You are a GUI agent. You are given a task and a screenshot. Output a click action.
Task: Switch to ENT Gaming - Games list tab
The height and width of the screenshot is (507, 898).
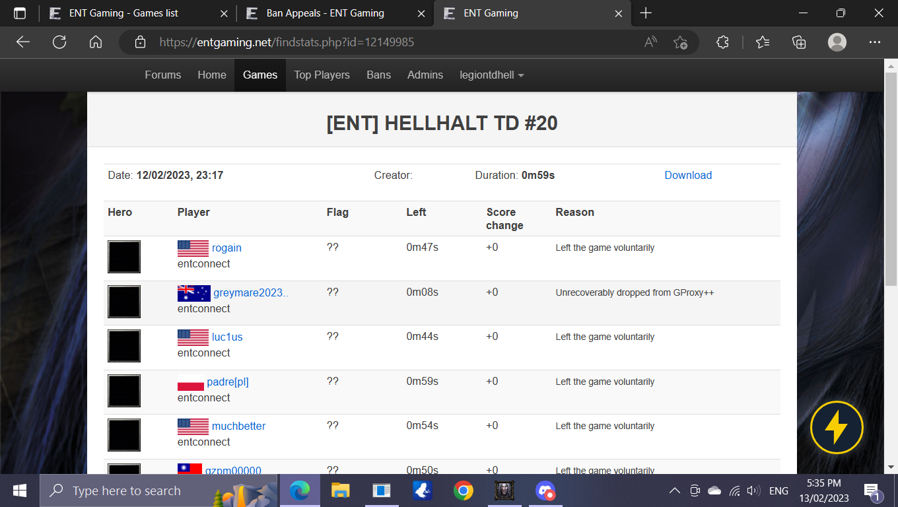point(123,13)
